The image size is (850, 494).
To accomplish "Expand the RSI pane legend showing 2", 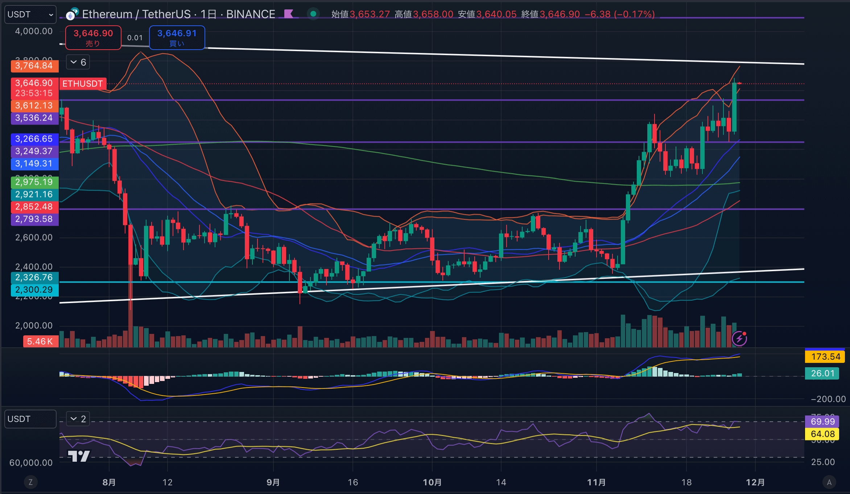I will [x=78, y=419].
